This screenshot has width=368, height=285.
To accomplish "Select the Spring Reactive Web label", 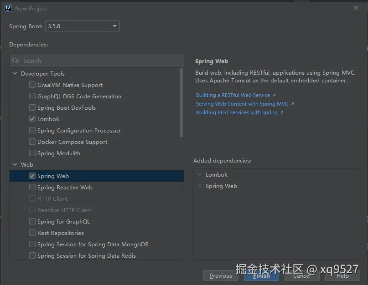I will pyautogui.click(x=65, y=188).
